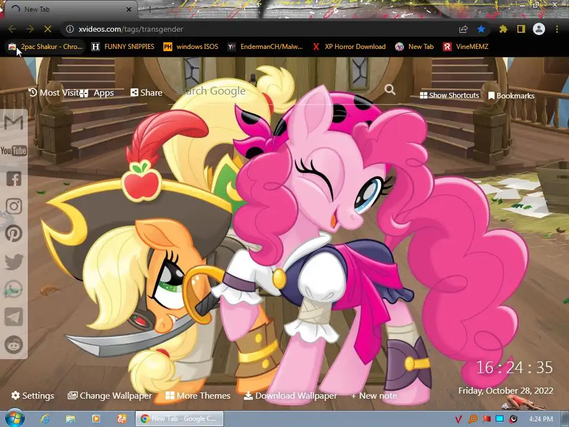This screenshot has height=427, width=569.
Task: Open Twitter from the sidebar
Action: (x=14, y=262)
